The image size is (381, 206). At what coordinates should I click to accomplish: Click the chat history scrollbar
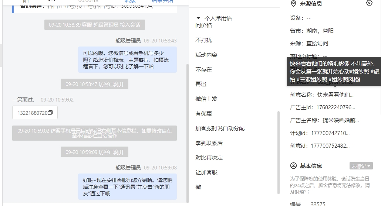pyautogui.click(x=187, y=133)
